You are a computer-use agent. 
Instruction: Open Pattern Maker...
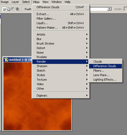coord(61,28)
